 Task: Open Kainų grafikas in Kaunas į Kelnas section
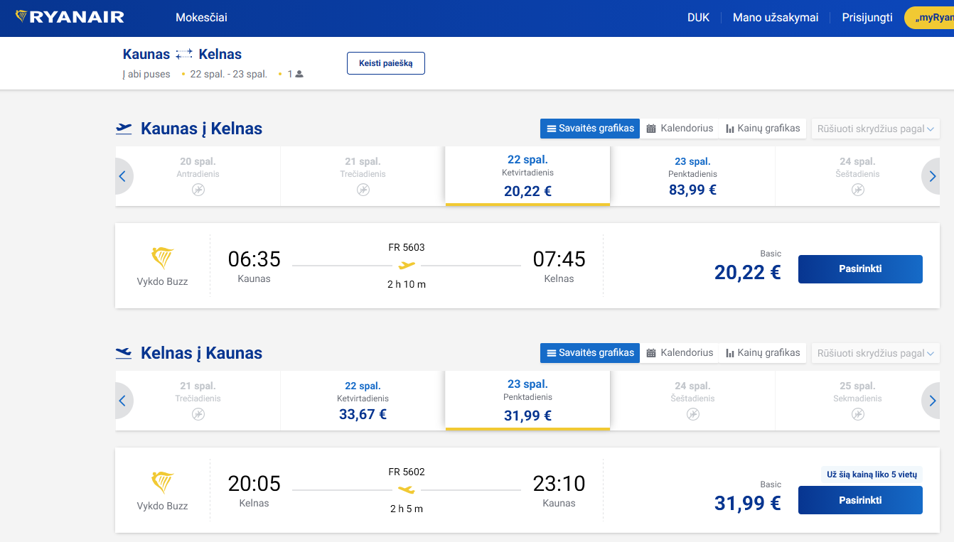(763, 129)
